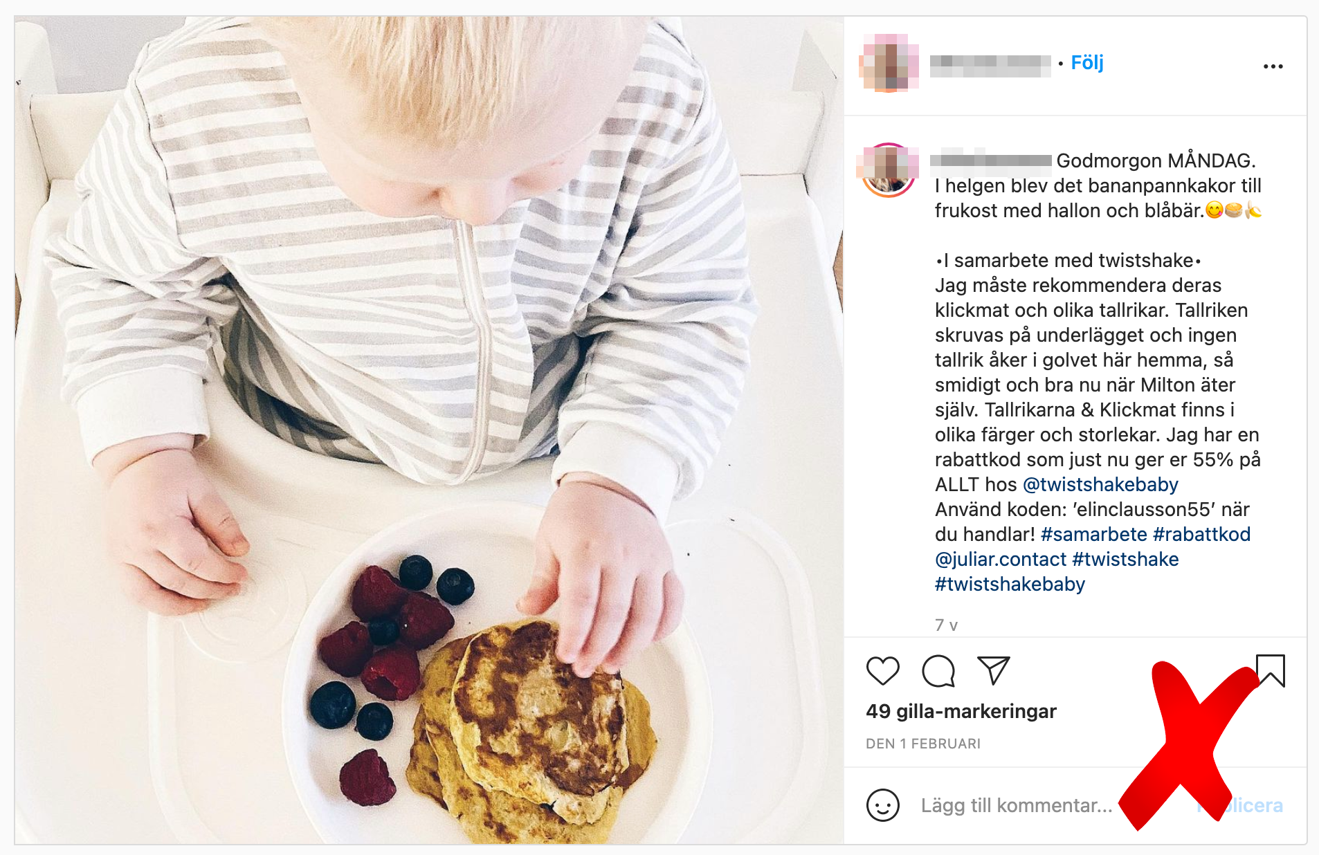
Task: Click the Lägg till kommentar input field
Action: point(1016,805)
